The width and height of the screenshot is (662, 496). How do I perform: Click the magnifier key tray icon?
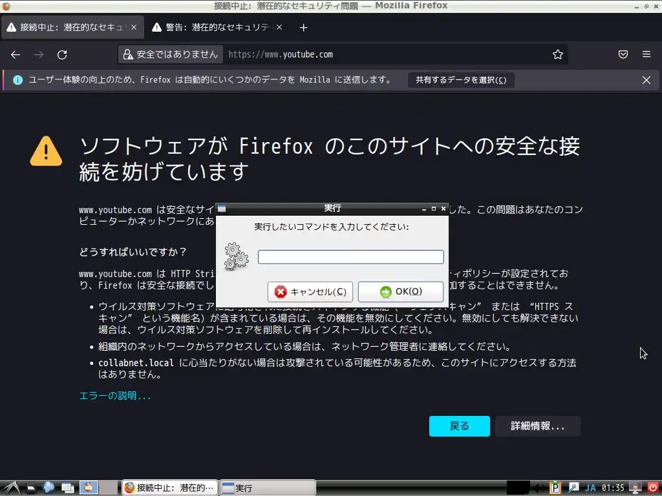[573, 488]
